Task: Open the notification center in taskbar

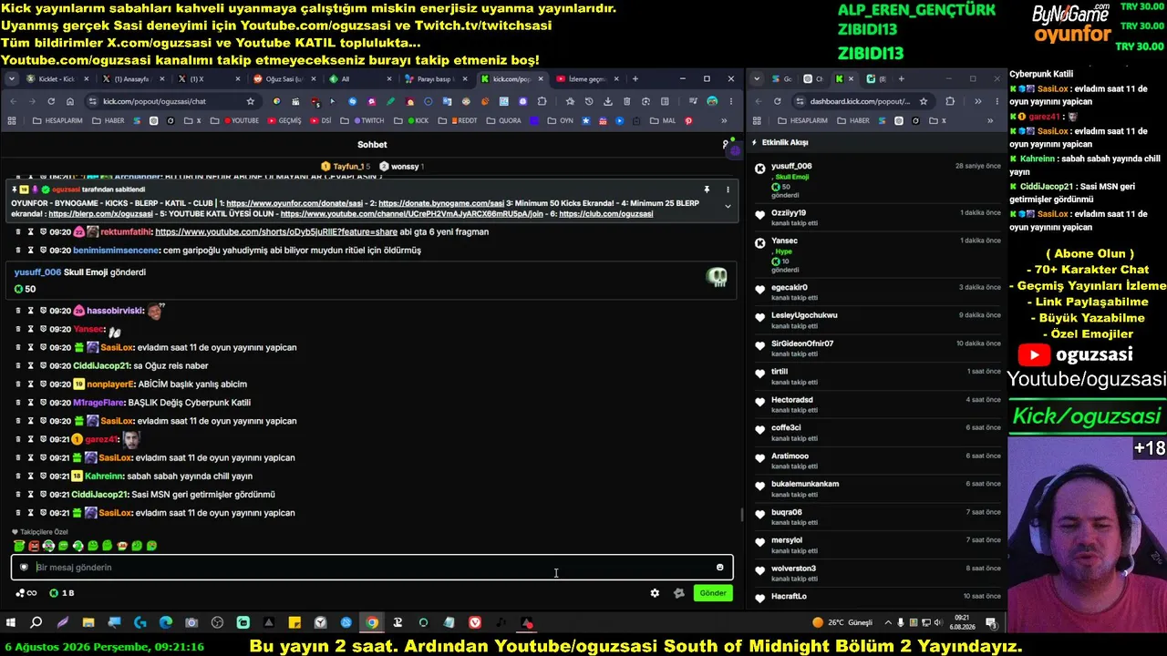Action: (x=991, y=623)
